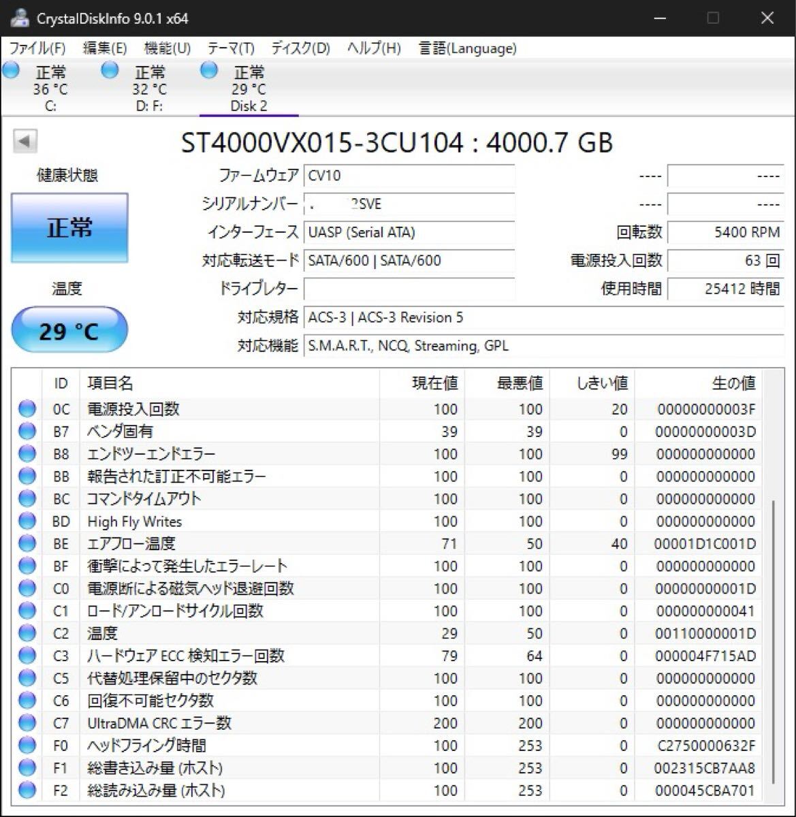Click the status circle for row C2 温度
Screen dimensions: 796x817
coord(27,634)
